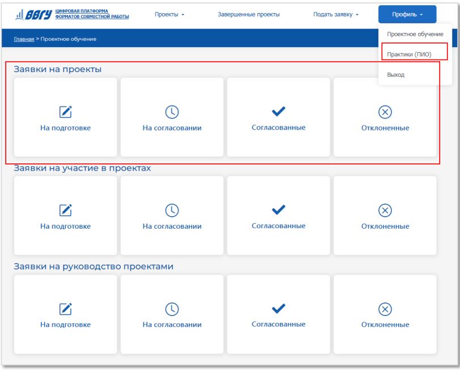Click the X circle icon under Заявки на руководство проектами
This screenshot has width=460, height=370.
click(385, 309)
